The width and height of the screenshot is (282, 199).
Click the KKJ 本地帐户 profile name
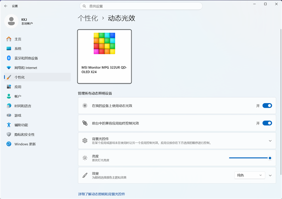point(27,21)
